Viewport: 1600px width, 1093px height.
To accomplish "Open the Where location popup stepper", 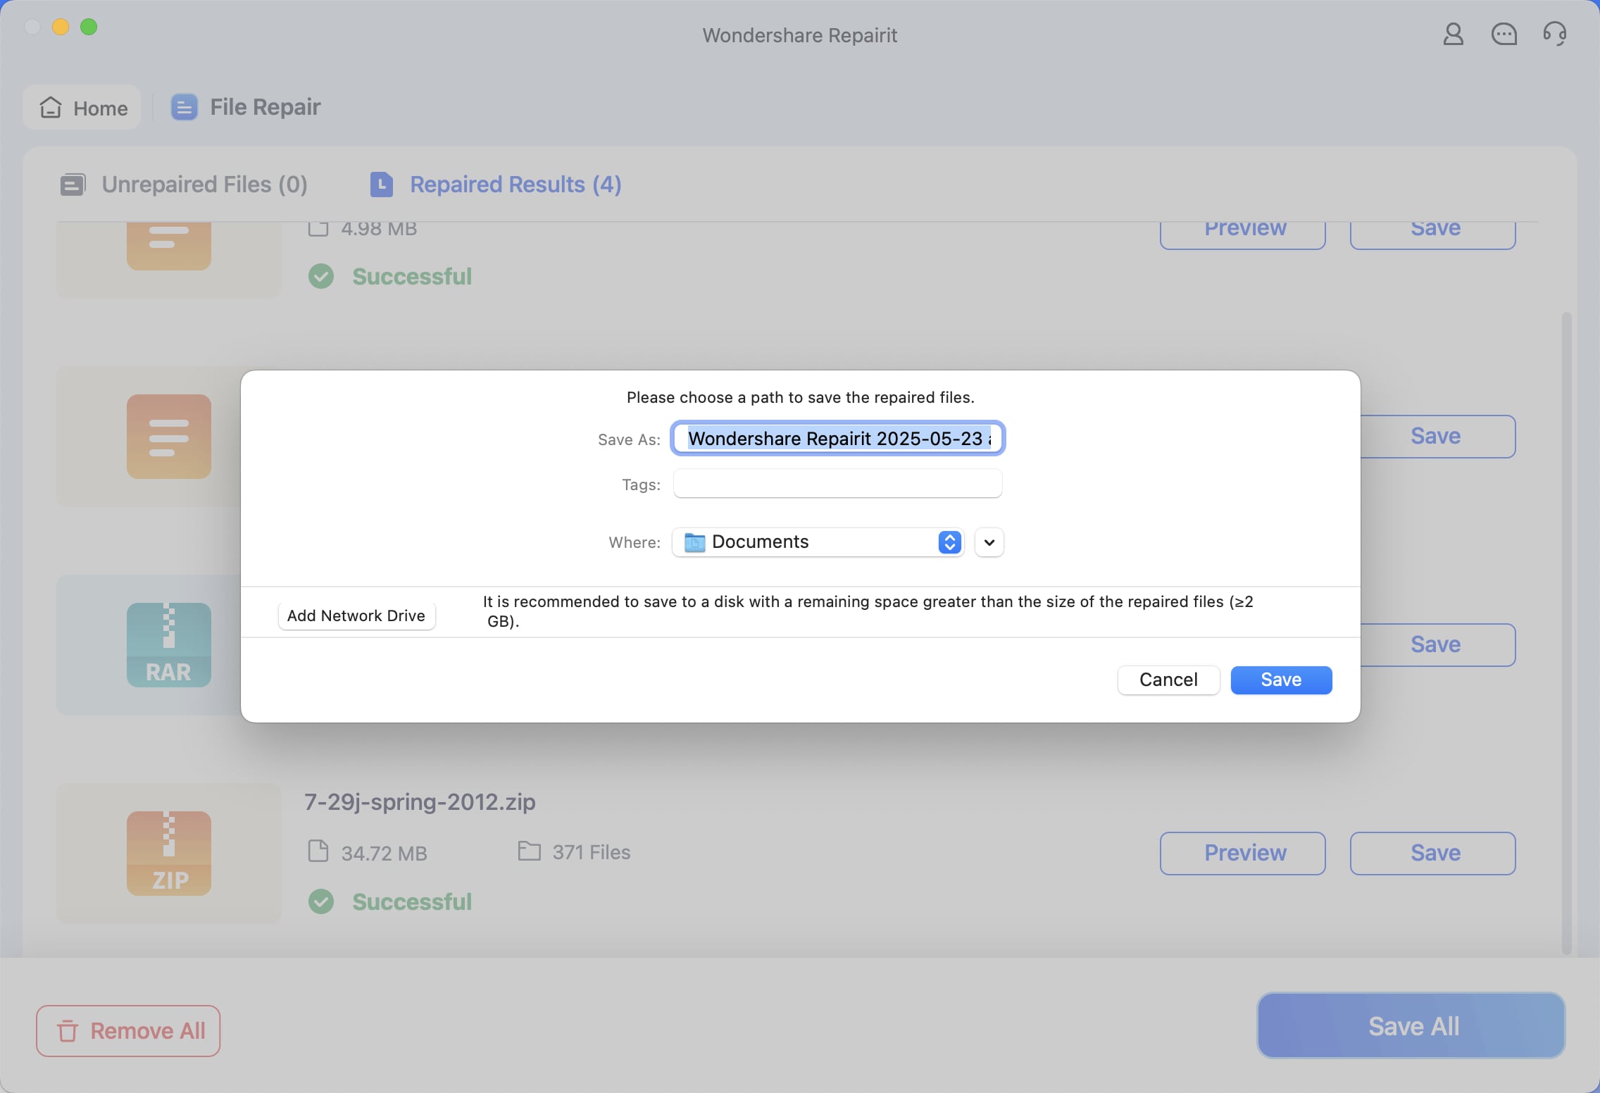I will (949, 542).
